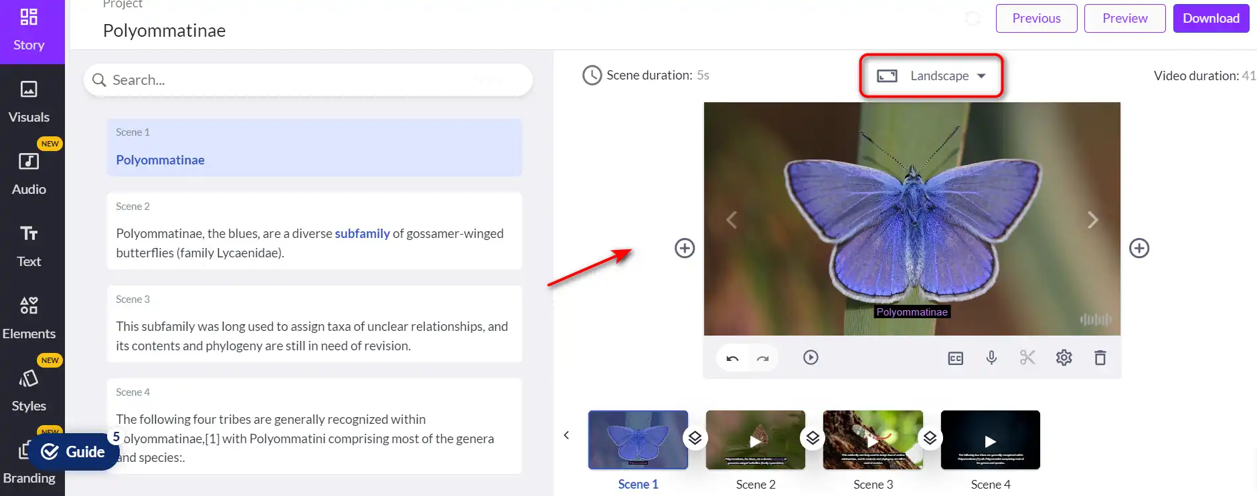This screenshot has width=1257, height=496.
Task: Open the Elements panel
Action: 29,319
